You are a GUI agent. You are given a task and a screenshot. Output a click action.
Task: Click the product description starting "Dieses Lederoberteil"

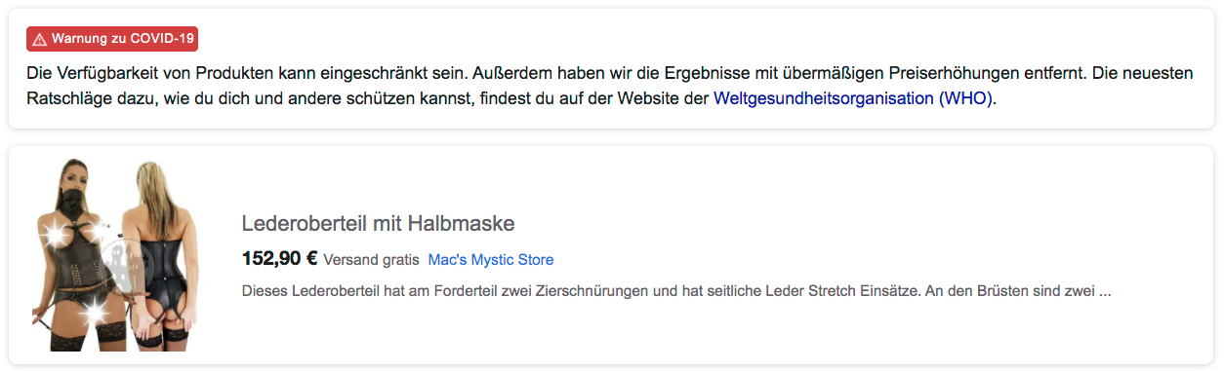676,290
